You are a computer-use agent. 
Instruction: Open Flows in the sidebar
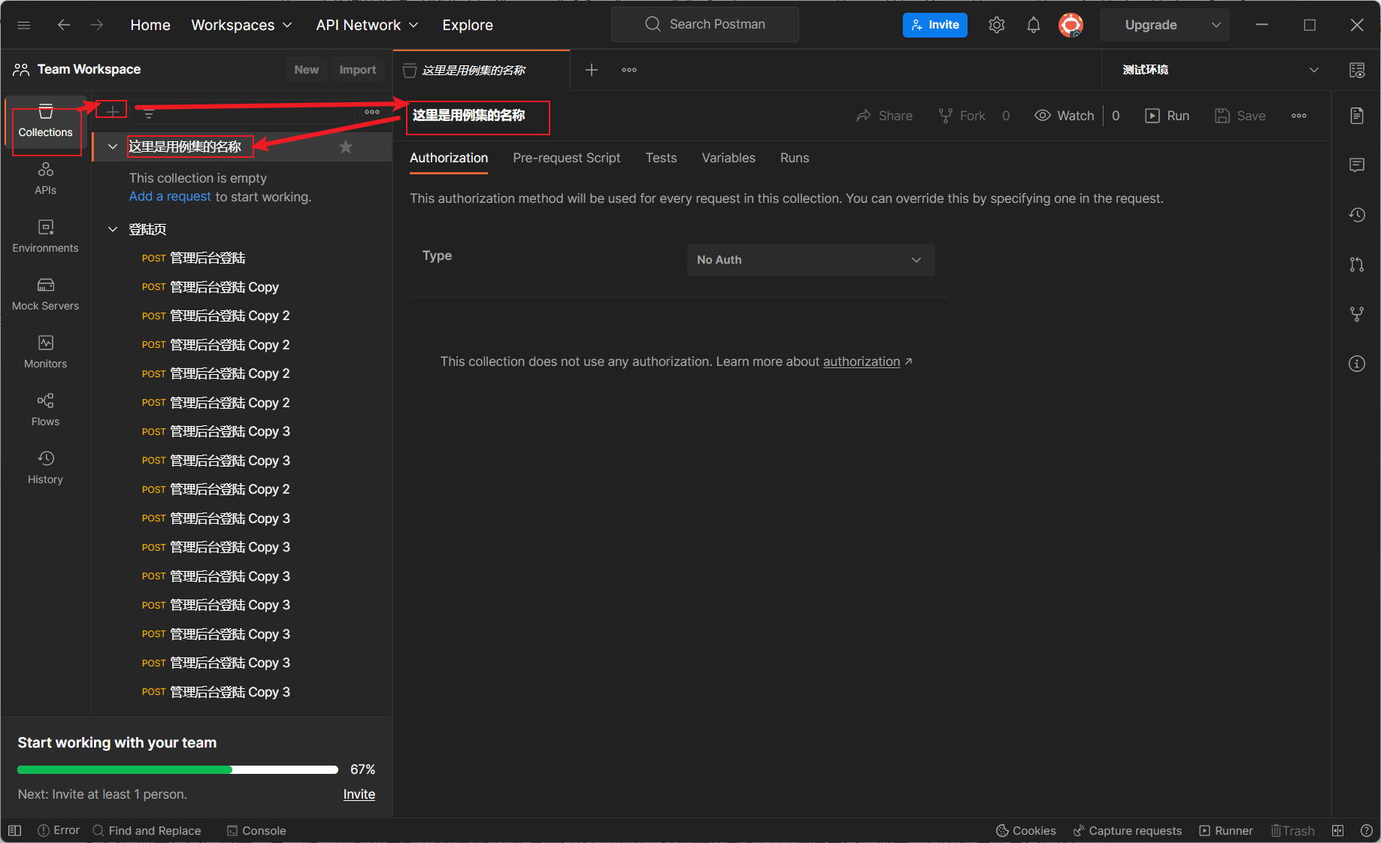tap(45, 409)
